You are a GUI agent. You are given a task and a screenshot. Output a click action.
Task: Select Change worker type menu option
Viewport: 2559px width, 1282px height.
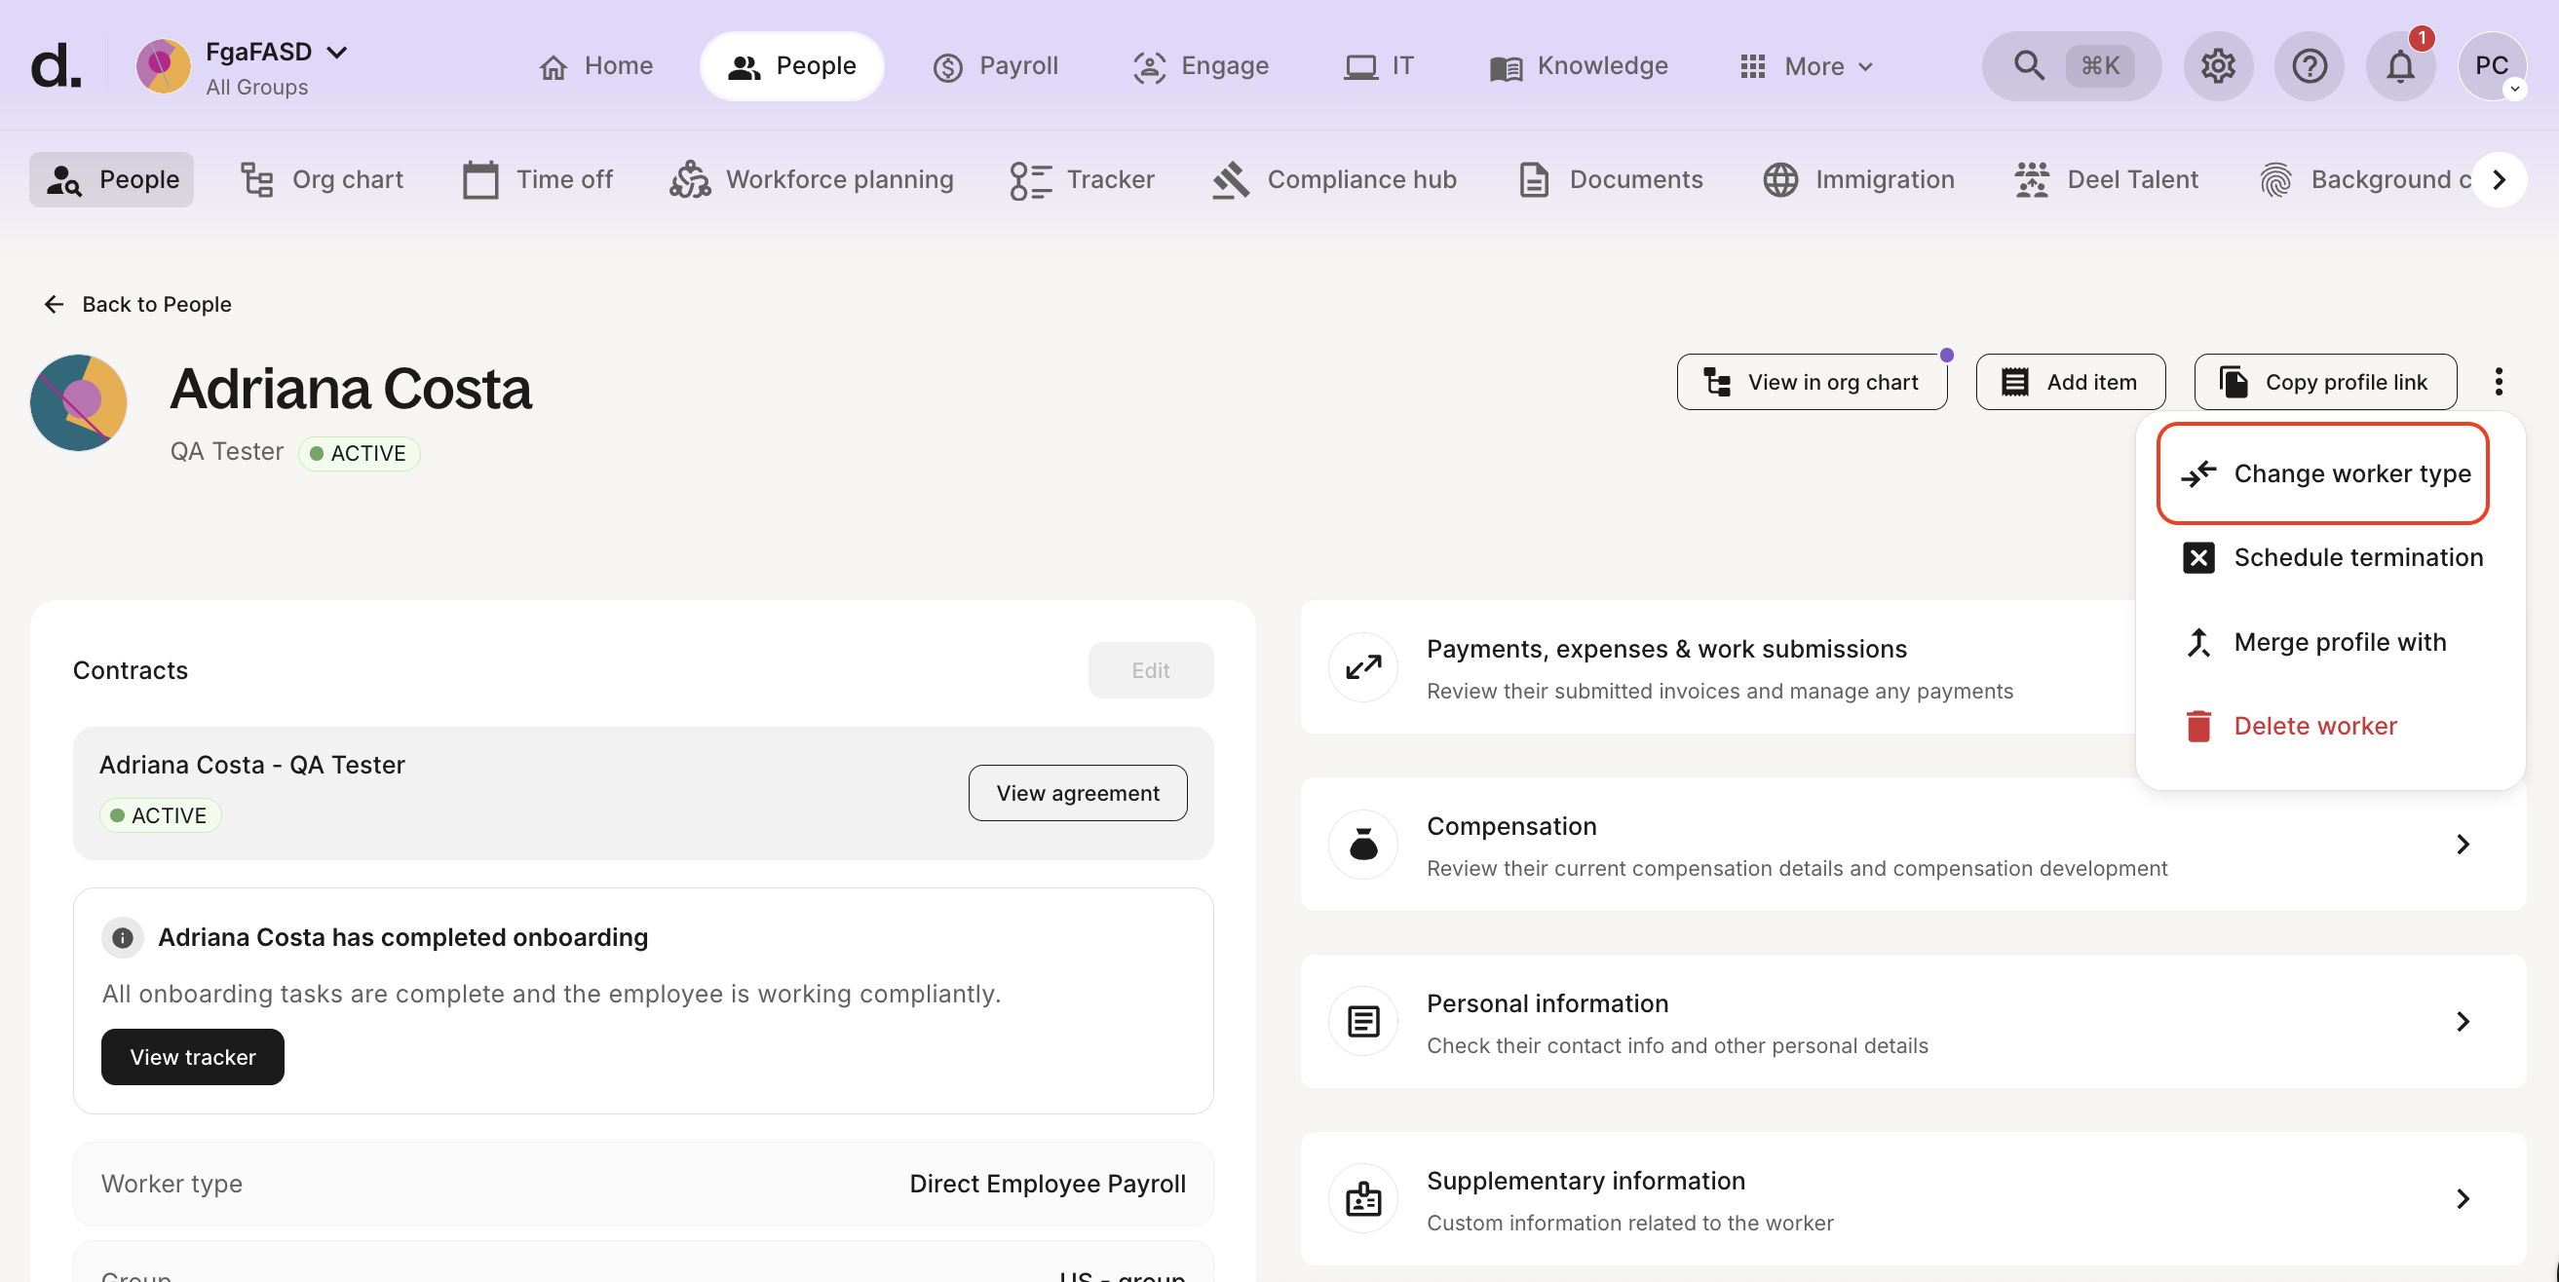point(2321,473)
